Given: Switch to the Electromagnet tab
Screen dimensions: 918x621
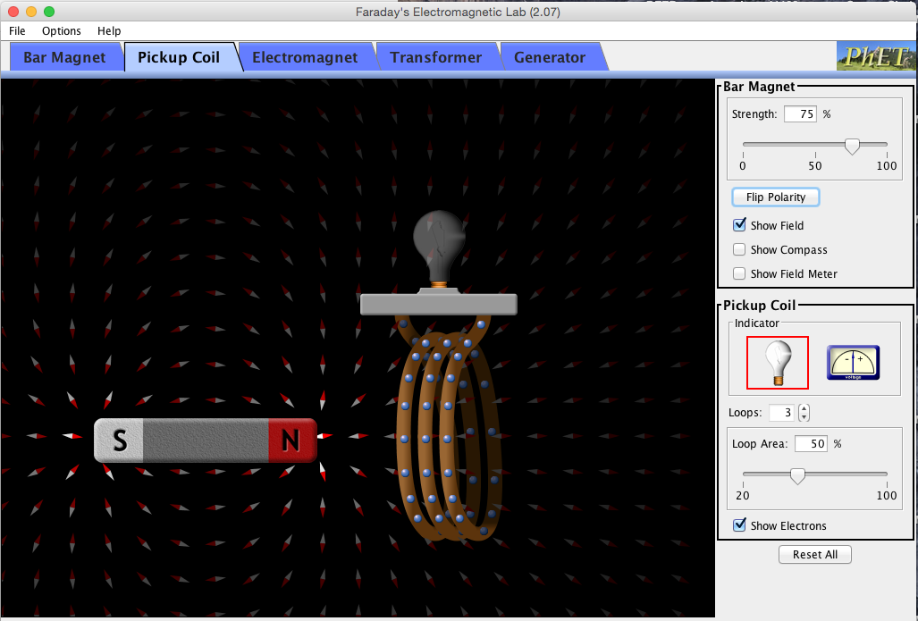Looking at the screenshot, I should (x=305, y=57).
